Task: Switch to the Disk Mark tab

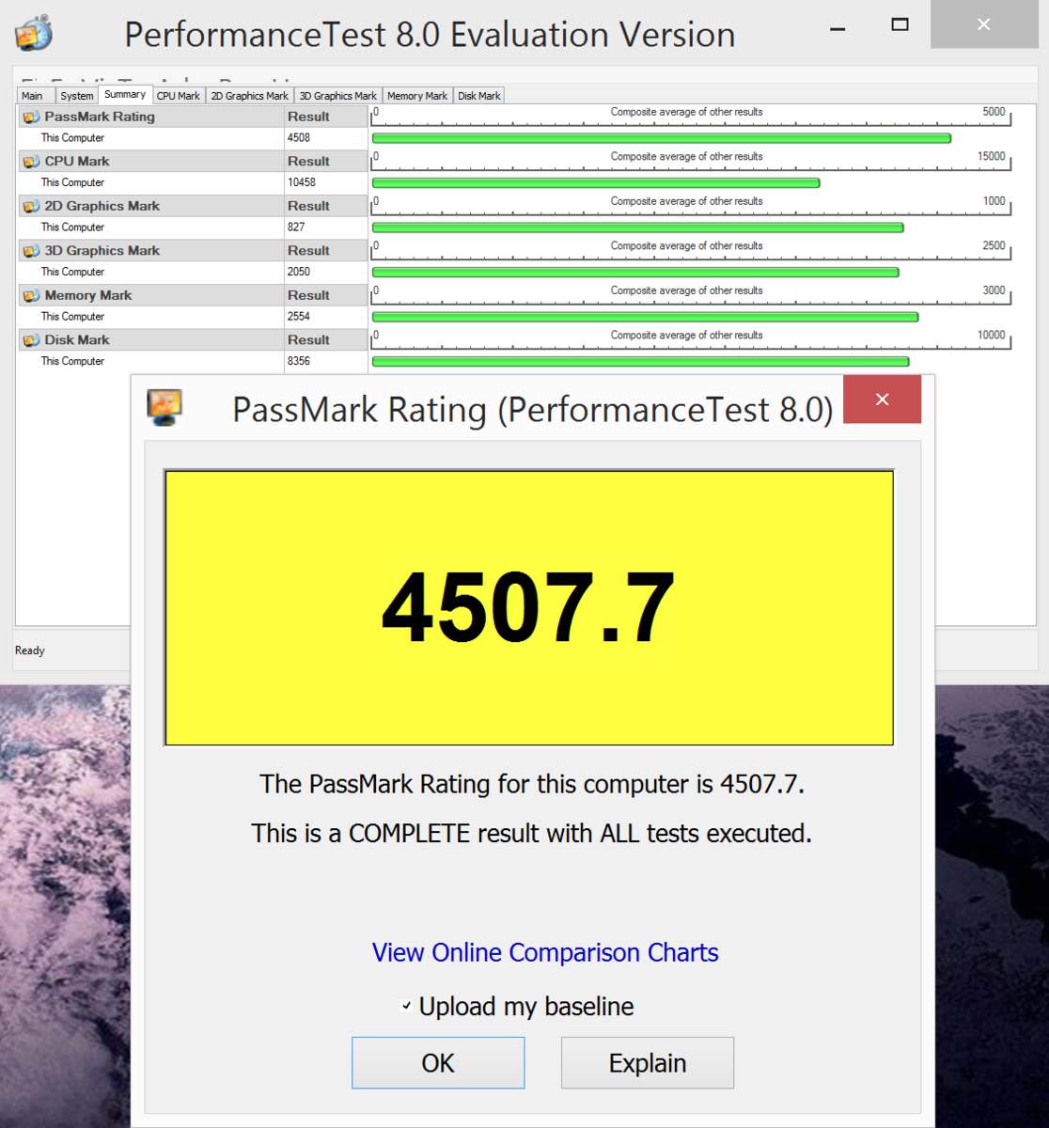Action: [479, 96]
